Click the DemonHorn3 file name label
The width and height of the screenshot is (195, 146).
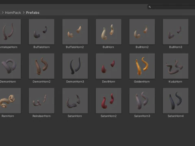pyautogui.click(x=75, y=82)
